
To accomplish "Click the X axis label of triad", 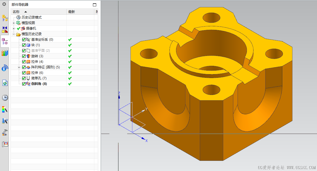I will 146,141.
